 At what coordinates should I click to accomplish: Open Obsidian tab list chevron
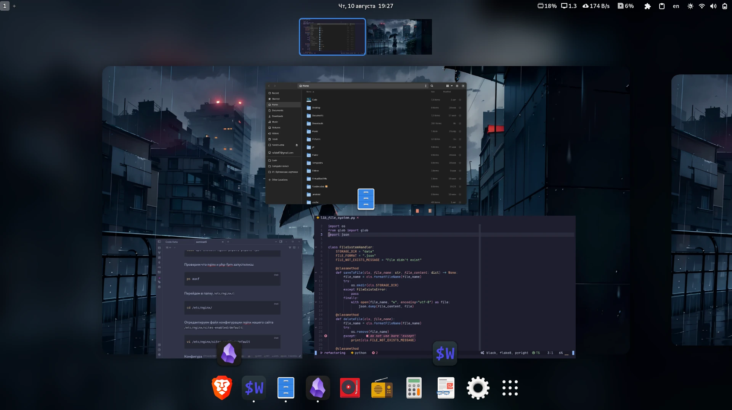276,242
